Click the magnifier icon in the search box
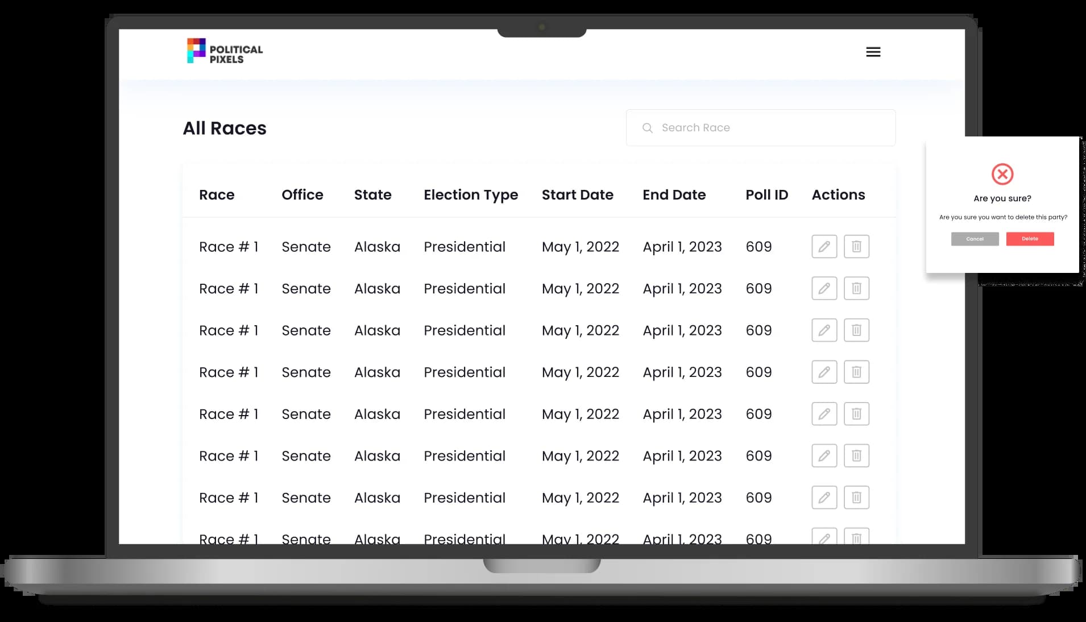 coord(647,128)
